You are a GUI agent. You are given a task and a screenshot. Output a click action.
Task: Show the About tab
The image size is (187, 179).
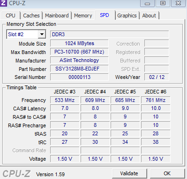click(149, 16)
